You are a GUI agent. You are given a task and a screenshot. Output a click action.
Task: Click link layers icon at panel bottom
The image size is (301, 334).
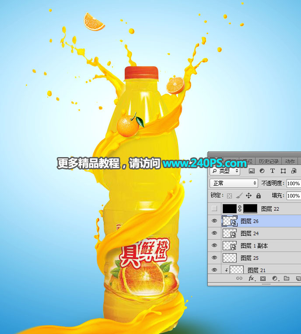(239, 278)
